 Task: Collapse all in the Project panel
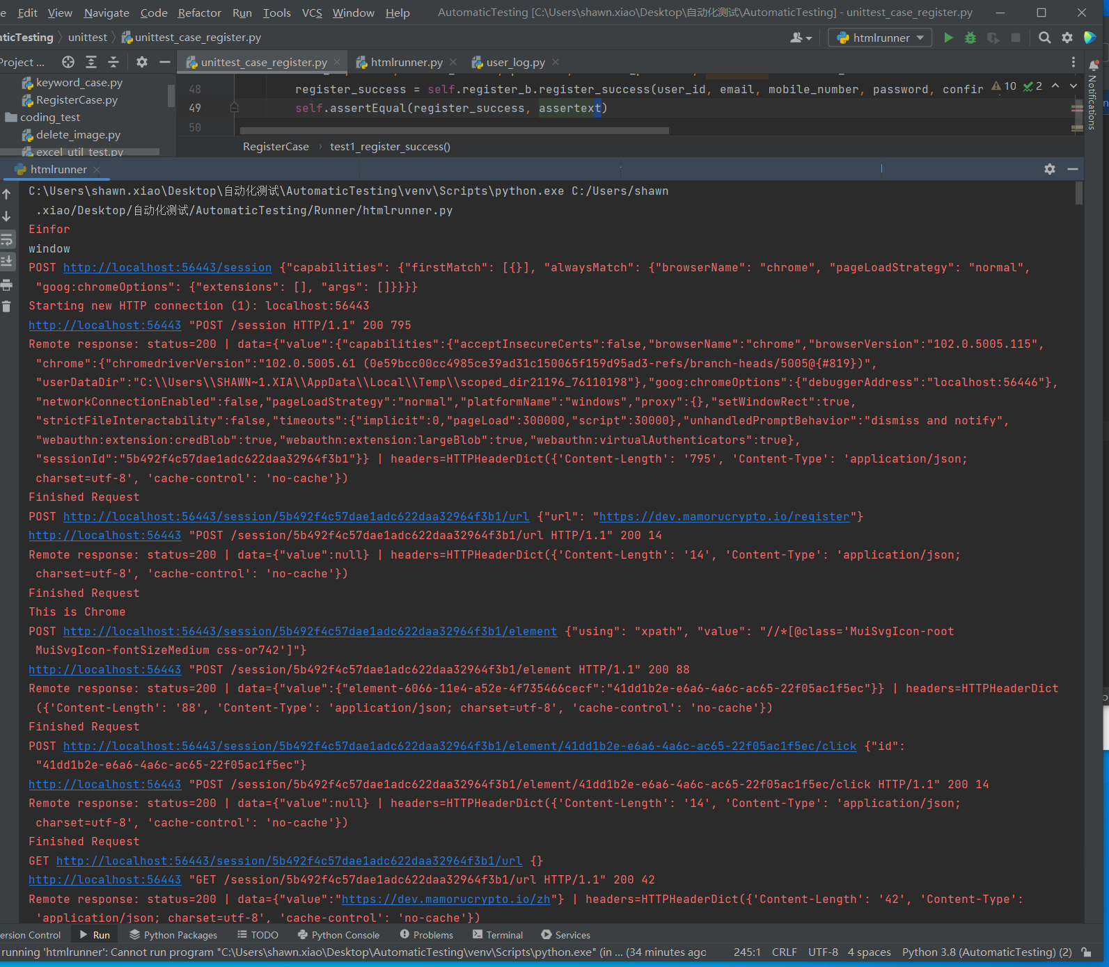(x=113, y=63)
